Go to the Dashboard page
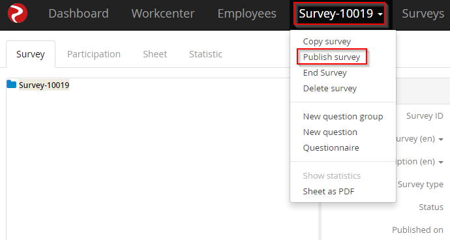450x240 pixels. [78, 14]
